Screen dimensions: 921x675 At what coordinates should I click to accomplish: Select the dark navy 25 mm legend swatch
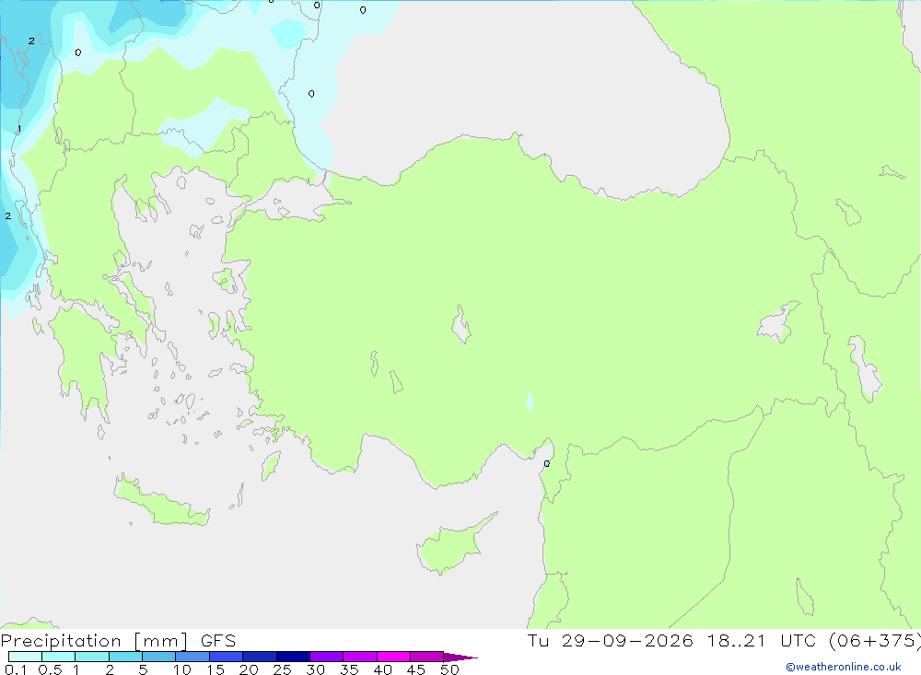pyautogui.click(x=293, y=657)
